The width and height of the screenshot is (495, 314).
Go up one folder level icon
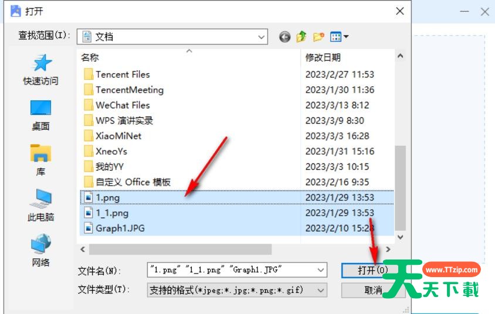pyautogui.click(x=301, y=37)
